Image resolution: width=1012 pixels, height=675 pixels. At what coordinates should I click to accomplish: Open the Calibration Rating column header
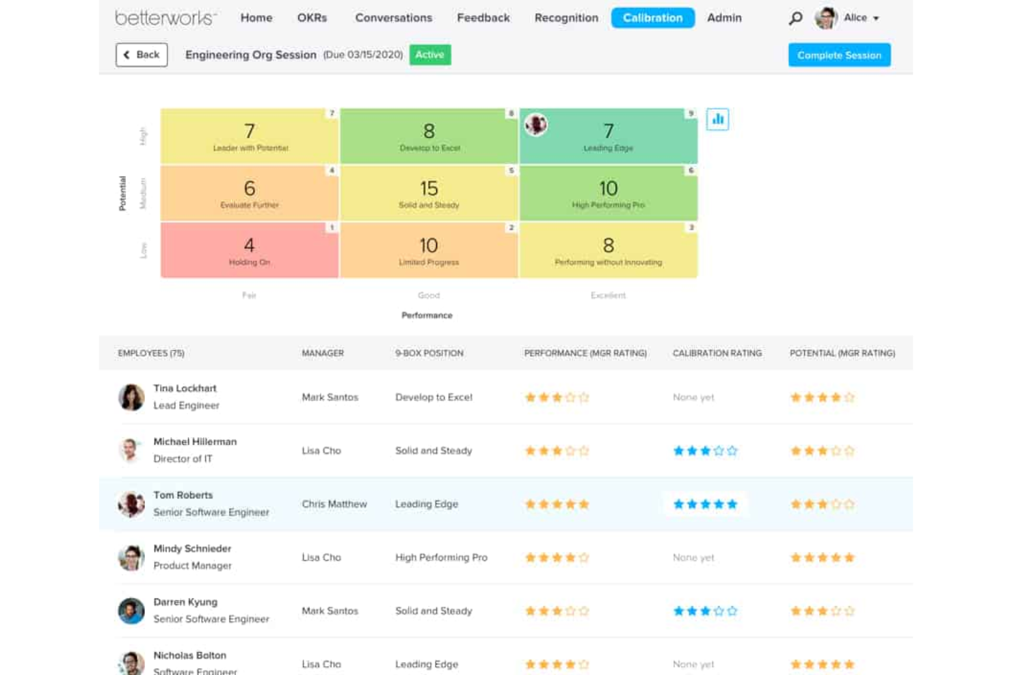coord(717,353)
